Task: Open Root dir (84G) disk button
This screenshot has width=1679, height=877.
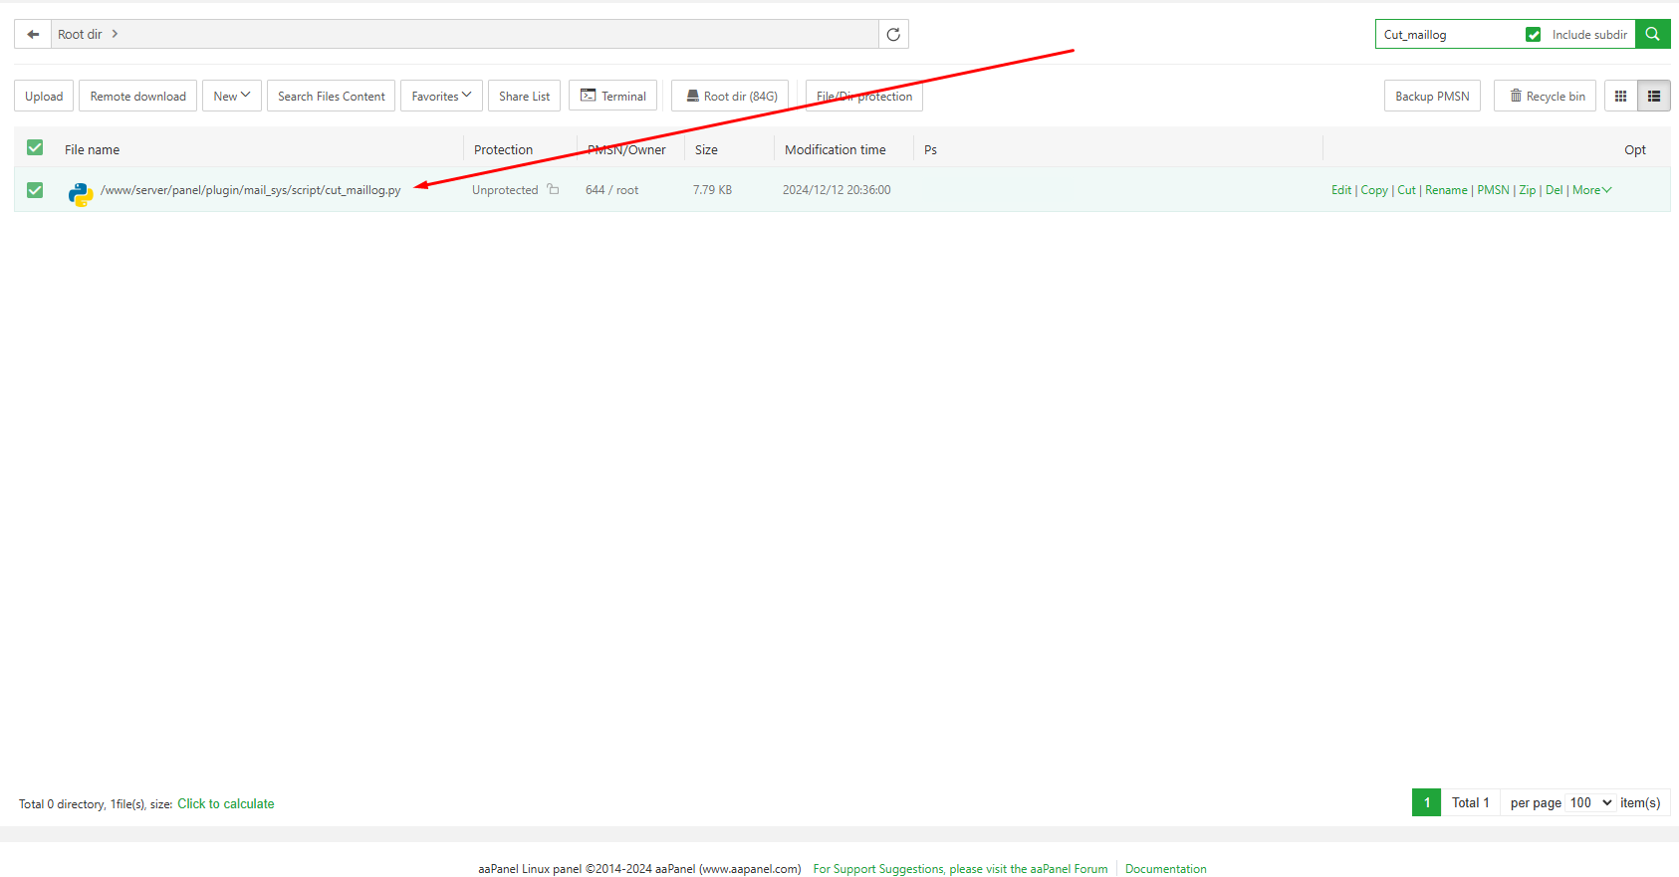Action: click(730, 96)
